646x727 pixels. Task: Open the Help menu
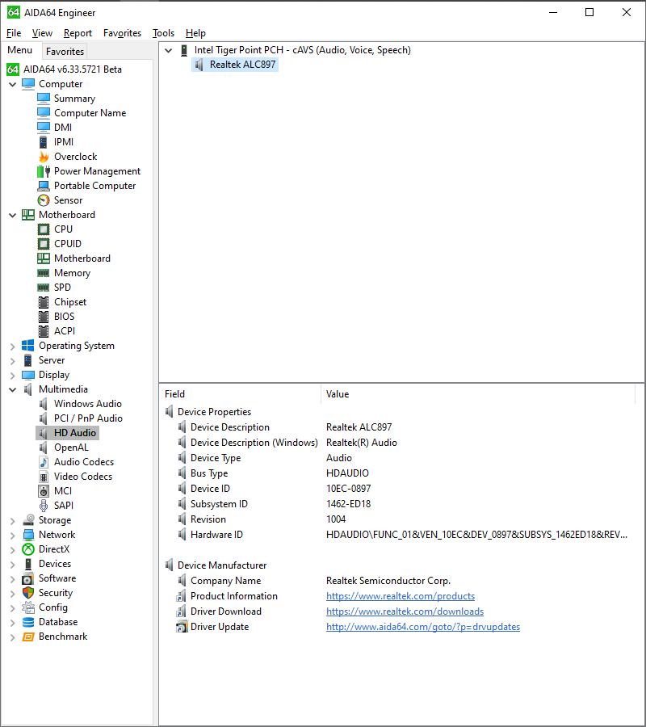195,33
